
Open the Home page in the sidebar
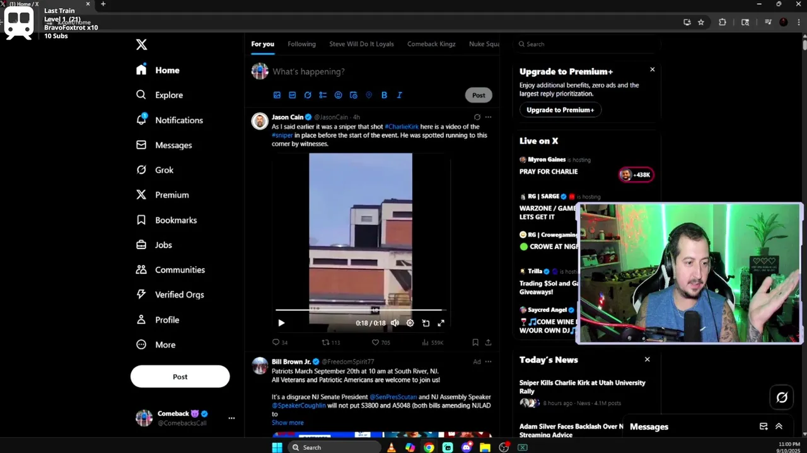click(x=158, y=70)
